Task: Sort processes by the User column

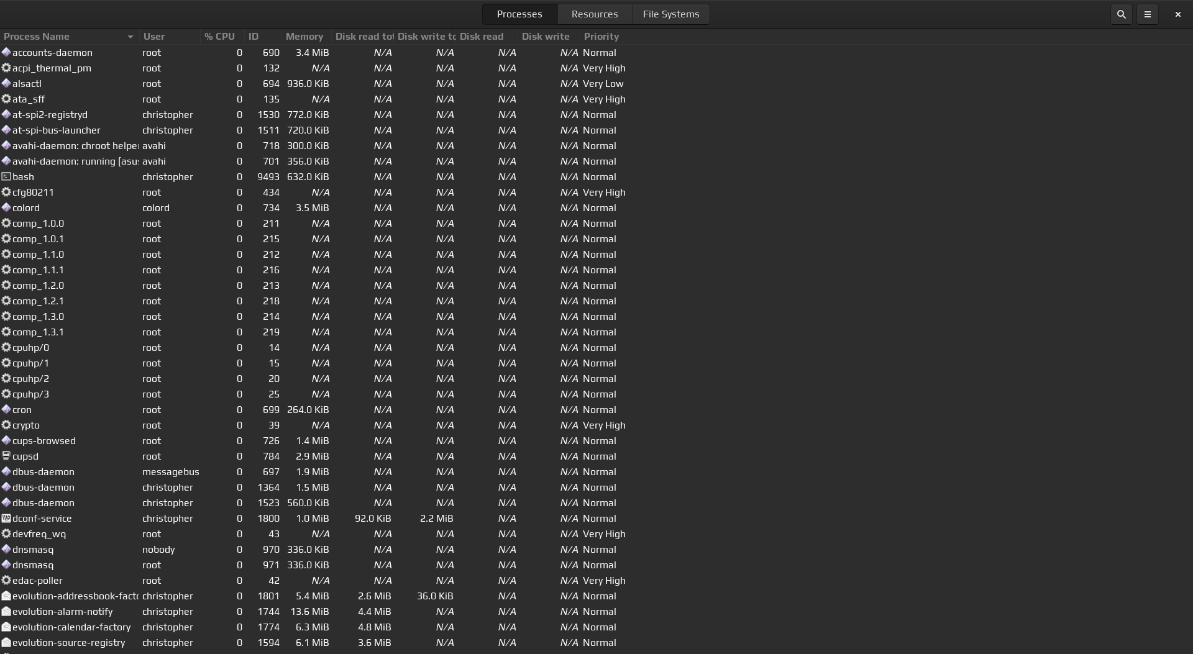Action: coord(154,37)
